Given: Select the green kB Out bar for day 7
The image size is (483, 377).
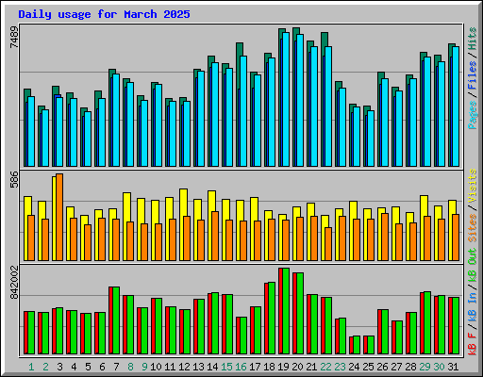Looking at the screenshot, I should click(116, 320).
